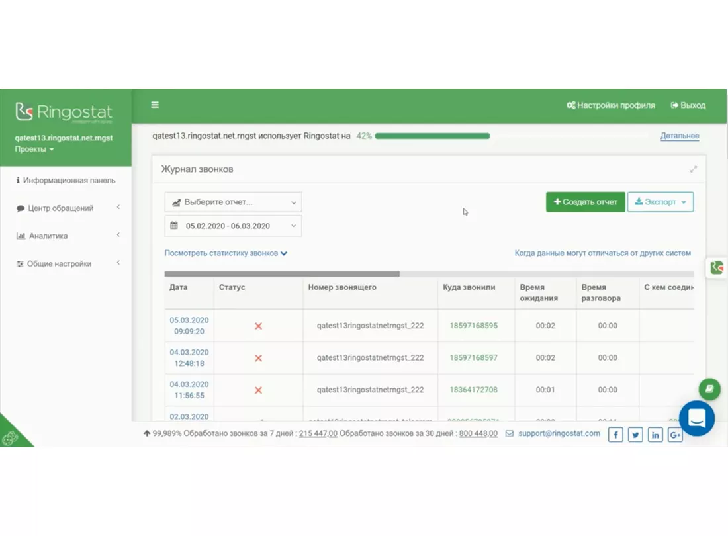
Task: Open the LinkedIn social icon
Action: click(655, 435)
